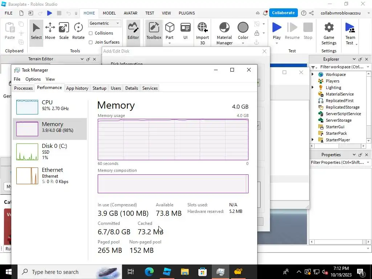Start a Team Test
The width and height of the screenshot is (372, 279).
tap(350, 33)
